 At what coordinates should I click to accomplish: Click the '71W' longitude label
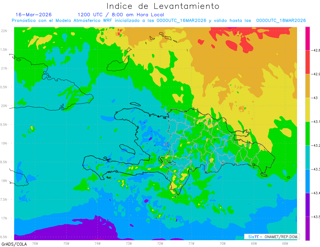[191, 243]
